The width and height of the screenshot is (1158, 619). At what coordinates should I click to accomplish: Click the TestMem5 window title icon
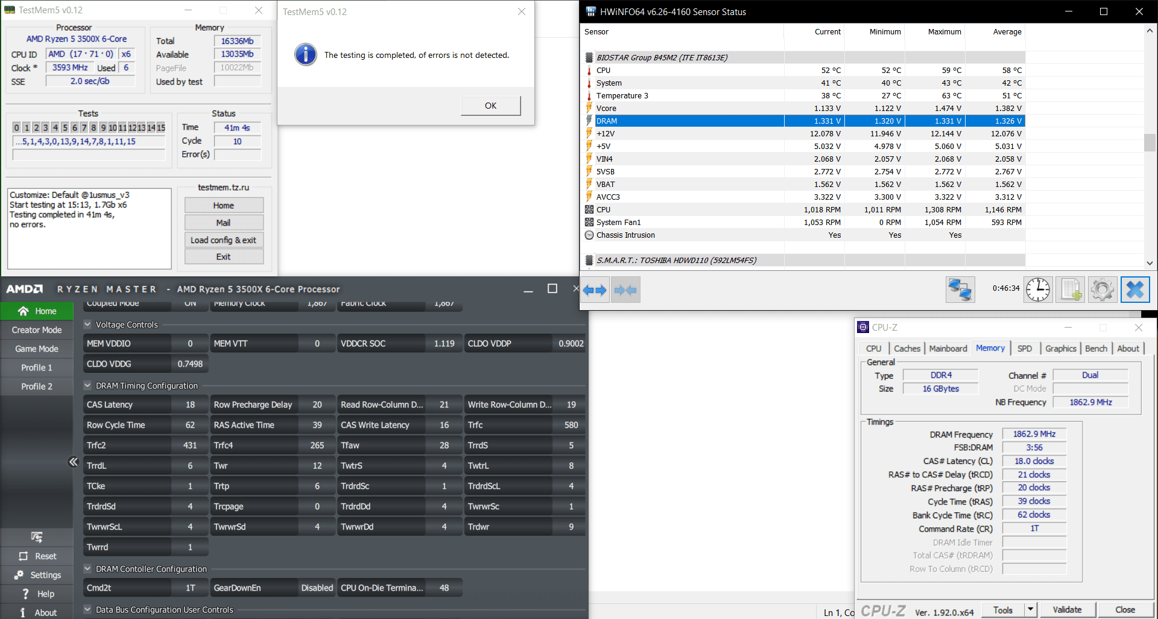[9, 10]
